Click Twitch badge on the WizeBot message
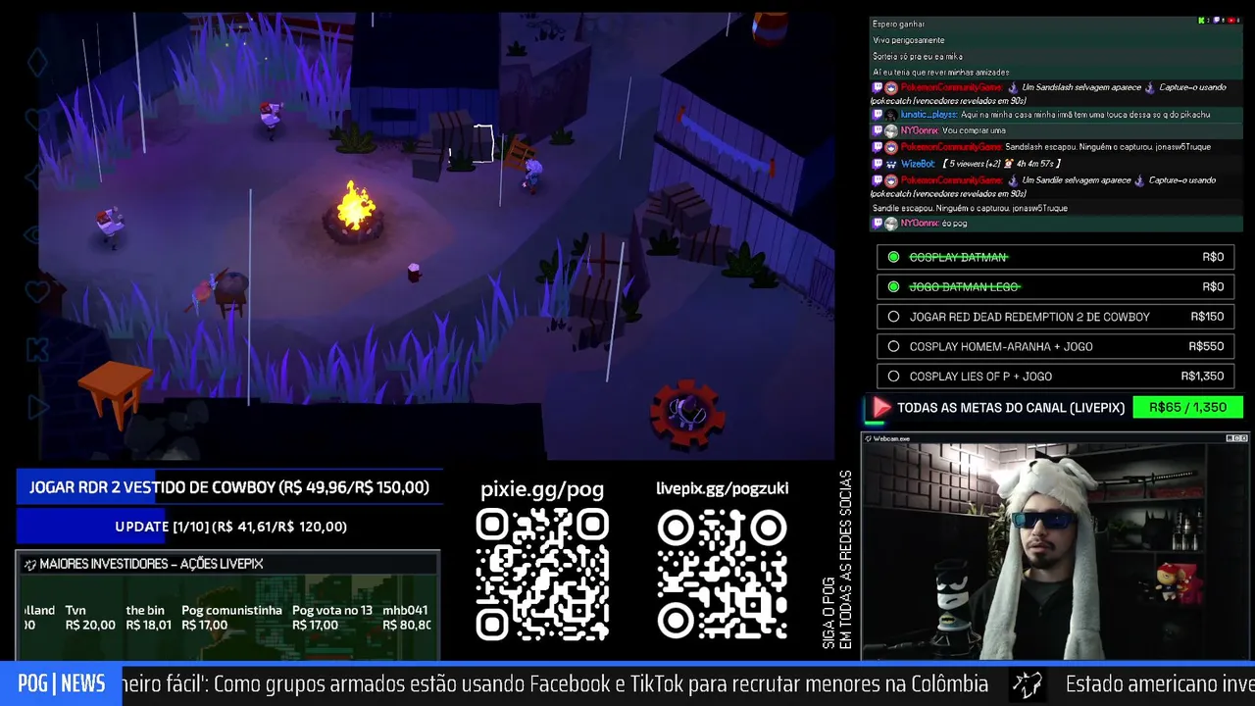The width and height of the screenshot is (1255, 706). (x=878, y=164)
